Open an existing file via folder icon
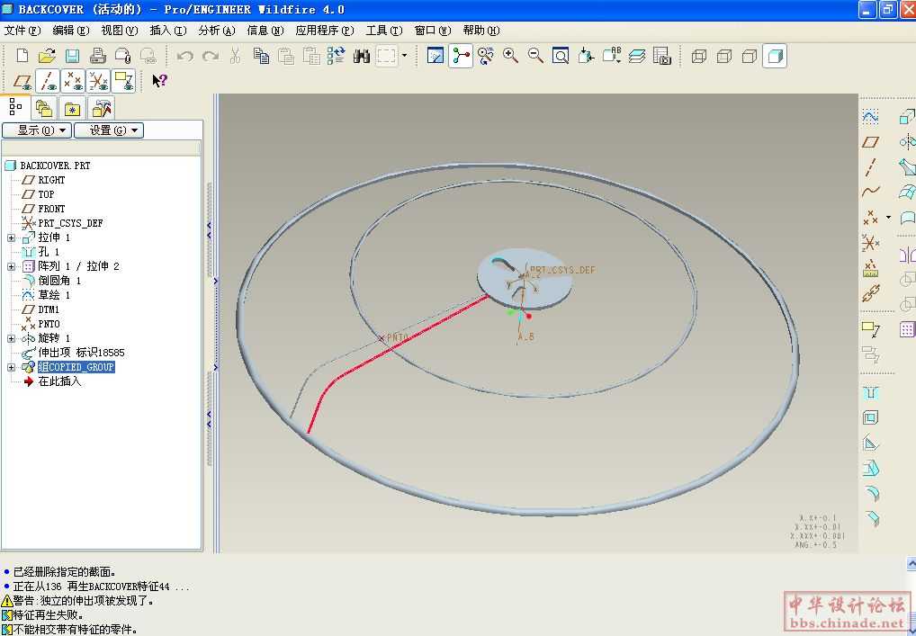Image resolution: width=916 pixels, height=636 pixels. click(47, 56)
